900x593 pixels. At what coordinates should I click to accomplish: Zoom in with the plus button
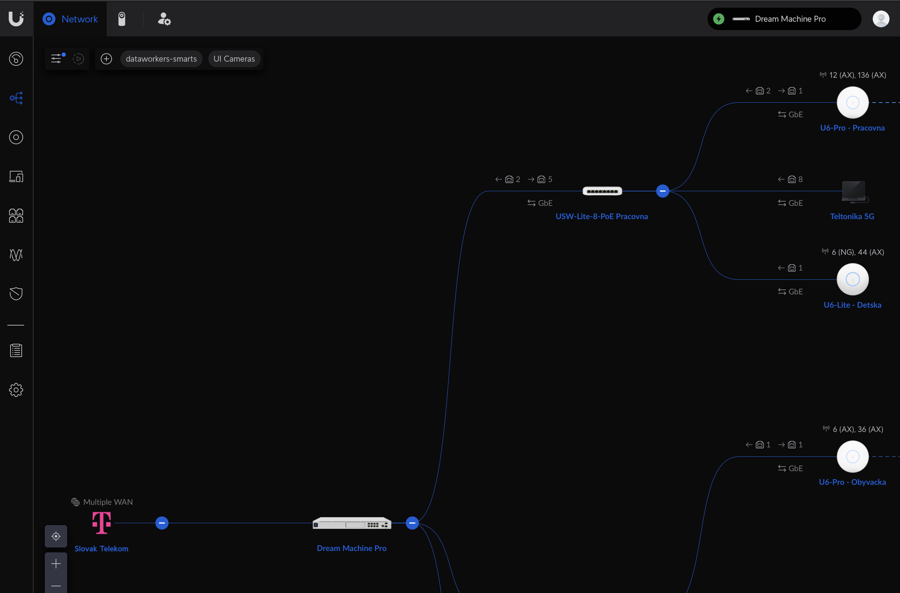click(x=56, y=564)
